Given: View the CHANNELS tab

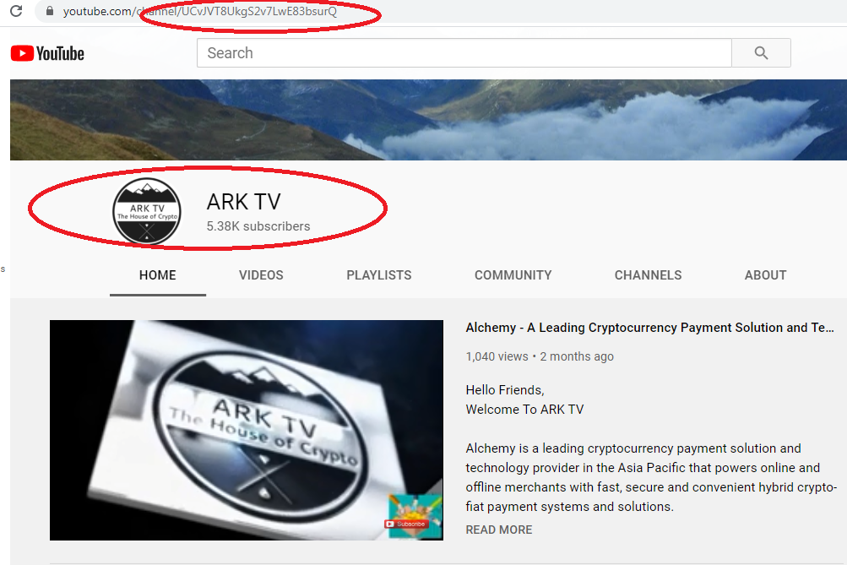Looking at the screenshot, I should coord(649,275).
